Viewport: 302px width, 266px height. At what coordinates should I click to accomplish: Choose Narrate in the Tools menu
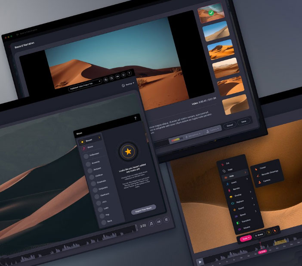click(236, 188)
